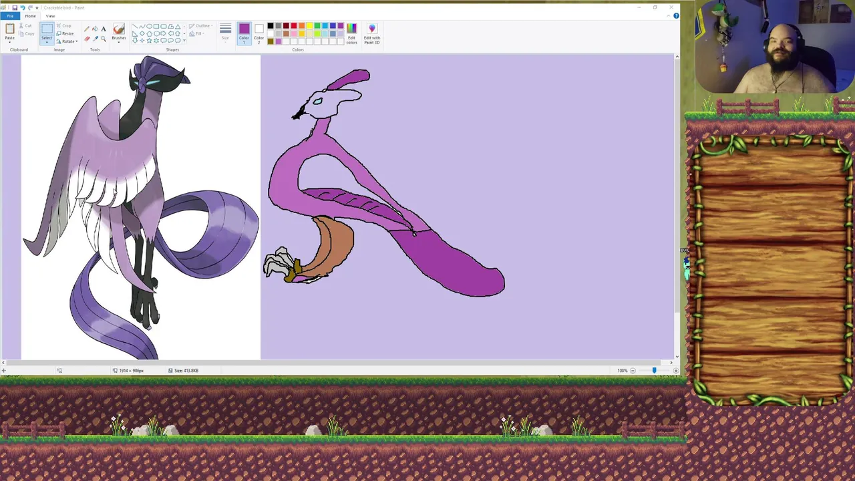Click the Resize button
Image resolution: width=855 pixels, height=481 pixels.
click(65, 33)
